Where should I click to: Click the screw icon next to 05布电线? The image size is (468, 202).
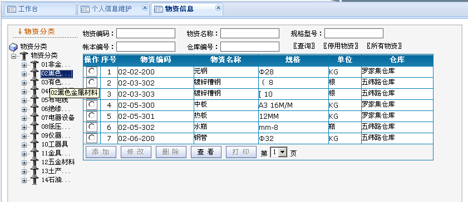35,100
